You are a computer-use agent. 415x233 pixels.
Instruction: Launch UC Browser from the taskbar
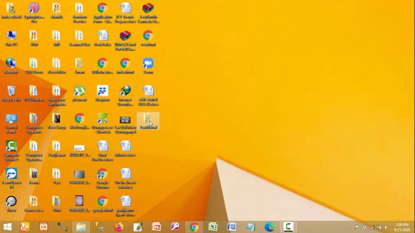(25, 227)
